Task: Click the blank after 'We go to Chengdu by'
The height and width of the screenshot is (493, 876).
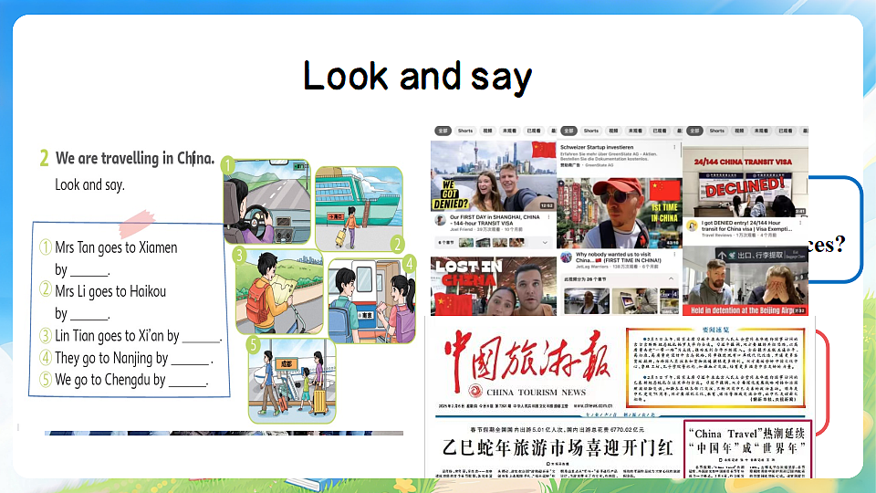Action: pyautogui.click(x=188, y=383)
